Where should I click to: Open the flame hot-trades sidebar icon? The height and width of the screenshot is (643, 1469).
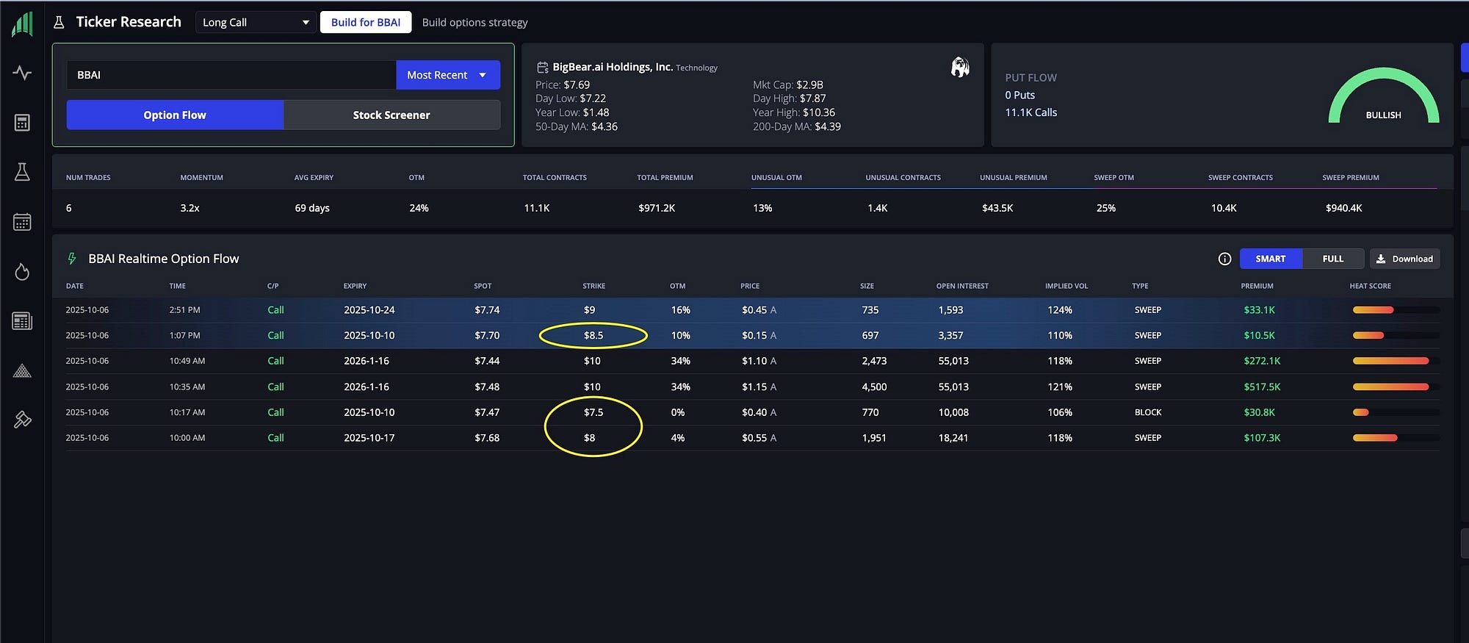point(22,271)
